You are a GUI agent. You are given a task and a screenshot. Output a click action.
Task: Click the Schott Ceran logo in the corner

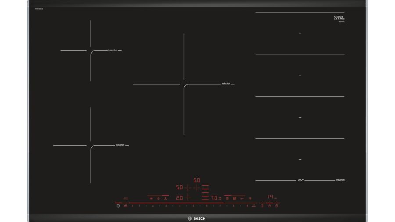[x=339, y=18]
